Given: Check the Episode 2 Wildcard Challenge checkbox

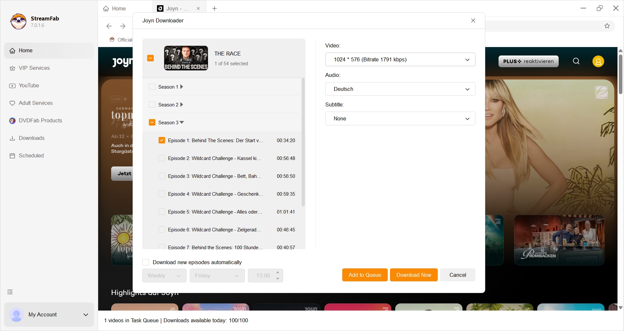Looking at the screenshot, I should 162,158.
